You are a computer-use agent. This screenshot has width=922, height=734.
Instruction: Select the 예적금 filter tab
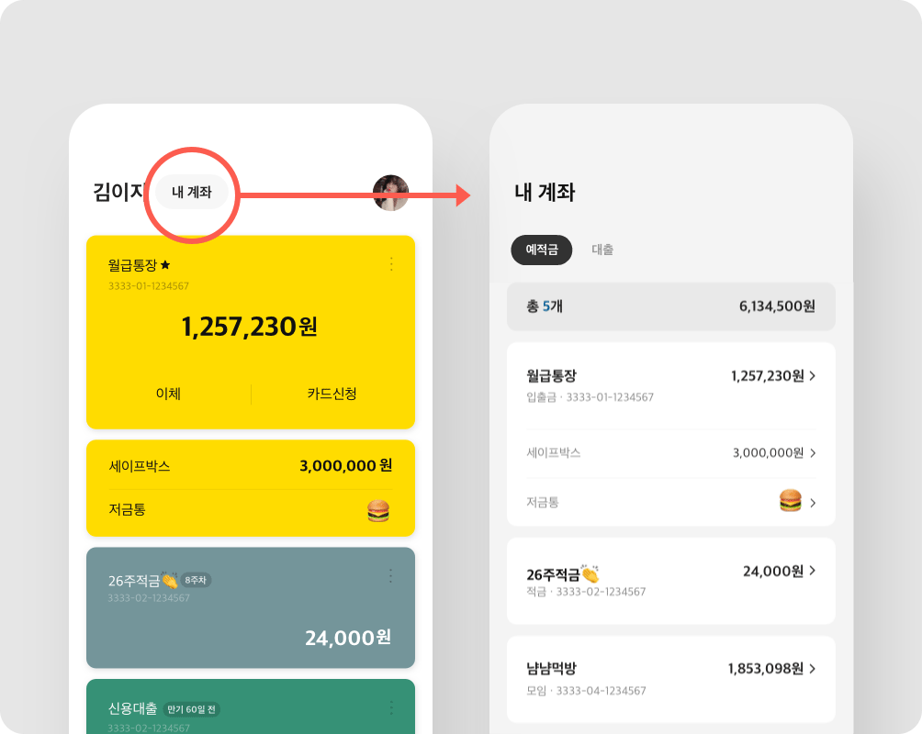(x=541, y=250)
